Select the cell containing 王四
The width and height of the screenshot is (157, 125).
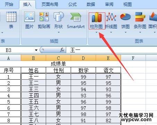[33, 95]
